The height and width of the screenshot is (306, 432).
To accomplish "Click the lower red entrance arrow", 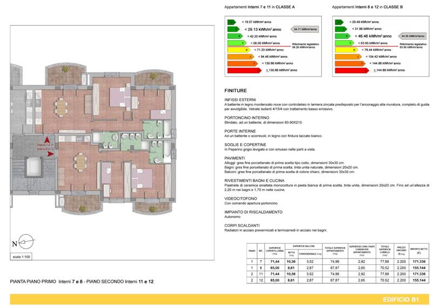I will point(50,154).
